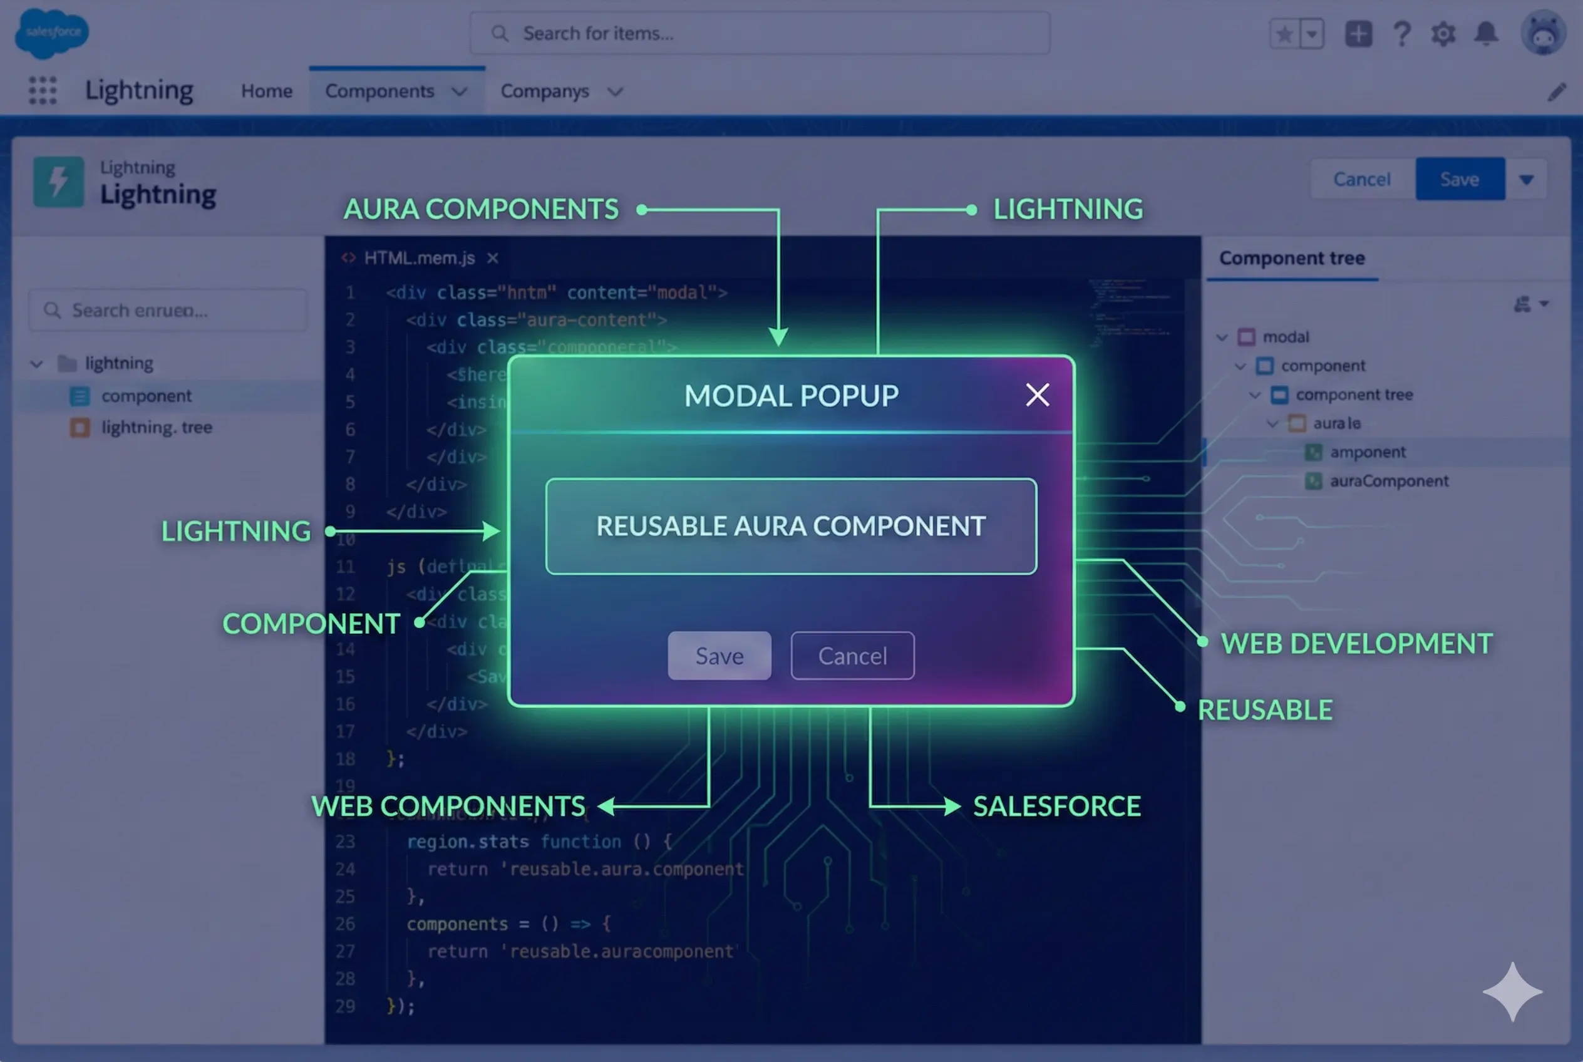Viewport: 1583px width, 1062px height.
Task: Close the HTML.mem.js tab with its X
Action: (492, 258)
